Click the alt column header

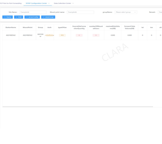(159, 27)
